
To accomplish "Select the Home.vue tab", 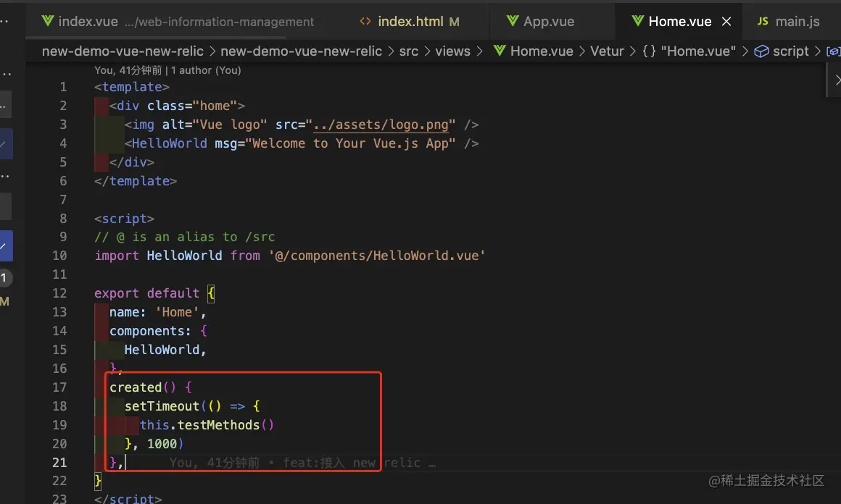I will click(x=679, y=22).
